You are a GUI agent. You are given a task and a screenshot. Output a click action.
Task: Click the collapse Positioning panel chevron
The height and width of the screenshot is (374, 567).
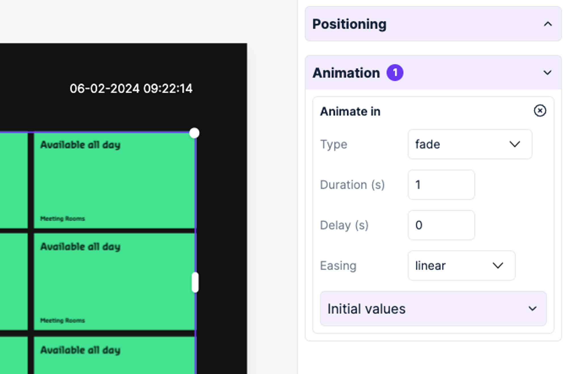(x=548, y=24)
